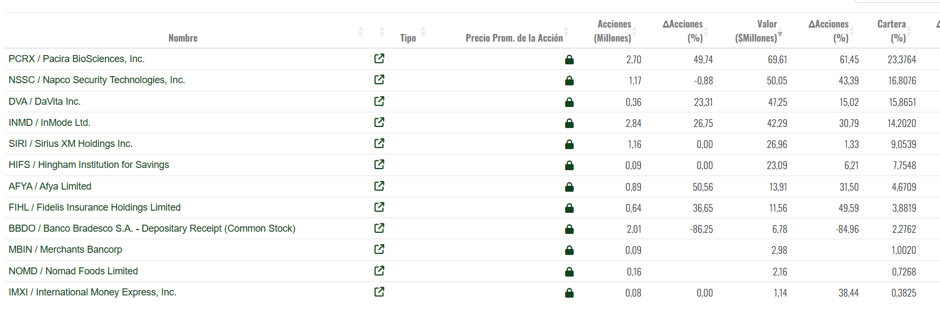Open external link icon for PCRX row
The height and width of the screenshot is (310, 940).
[x=379, y=58]
